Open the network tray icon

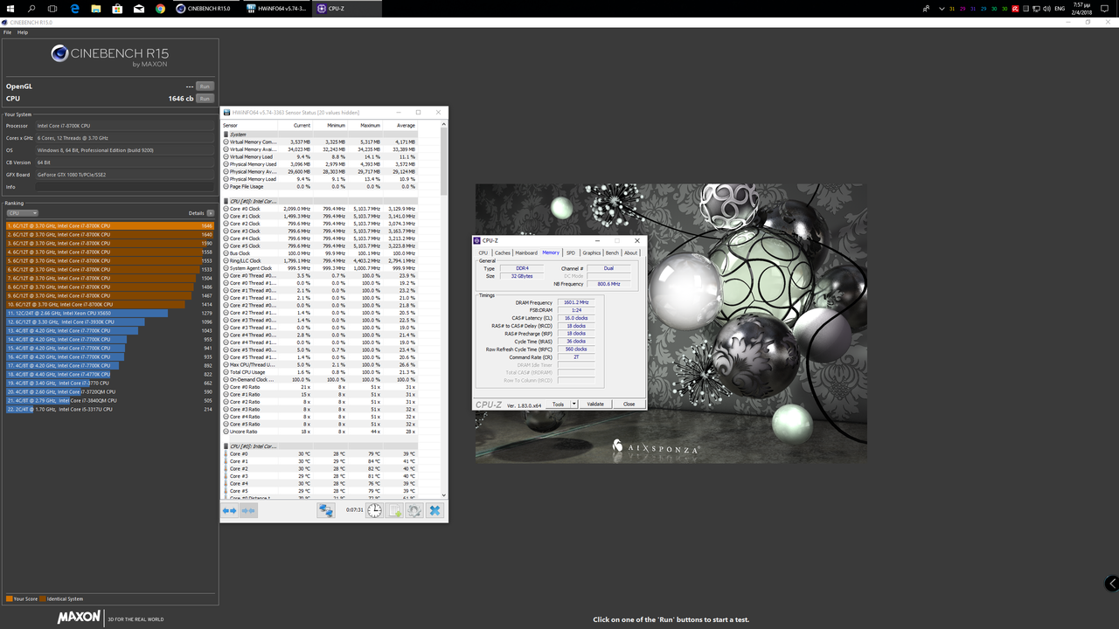[1037, 8]
